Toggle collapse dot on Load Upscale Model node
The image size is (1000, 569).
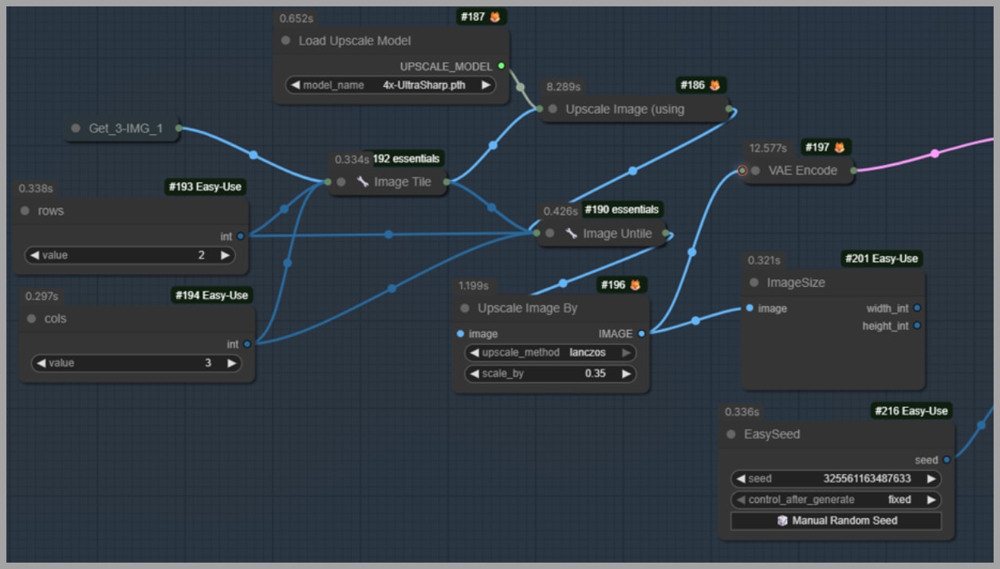point(286,41)
